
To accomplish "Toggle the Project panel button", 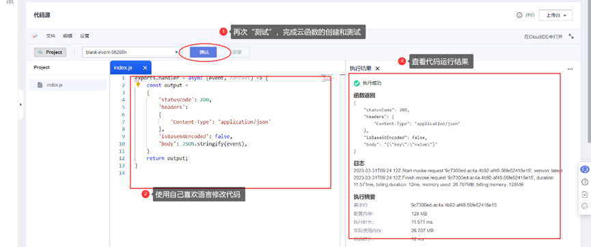I will [x=50, y=53].
